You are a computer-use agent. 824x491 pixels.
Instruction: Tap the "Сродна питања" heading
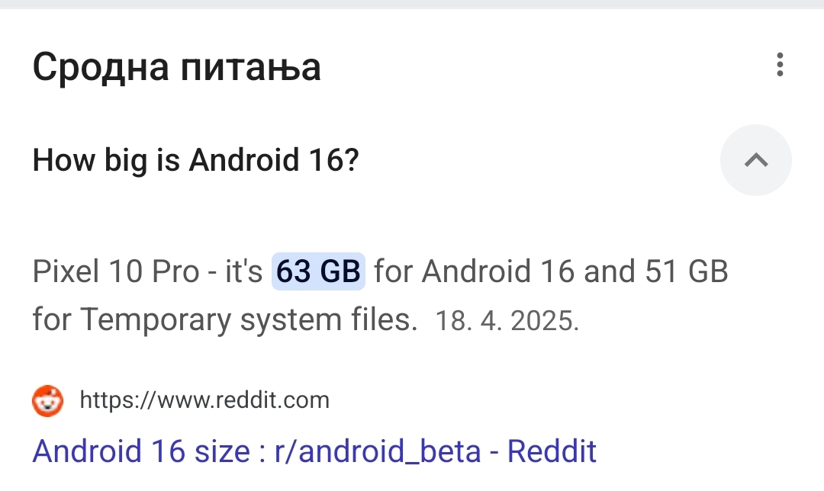pos(176,69)
